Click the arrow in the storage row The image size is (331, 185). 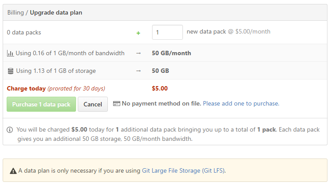coord(138,71)
